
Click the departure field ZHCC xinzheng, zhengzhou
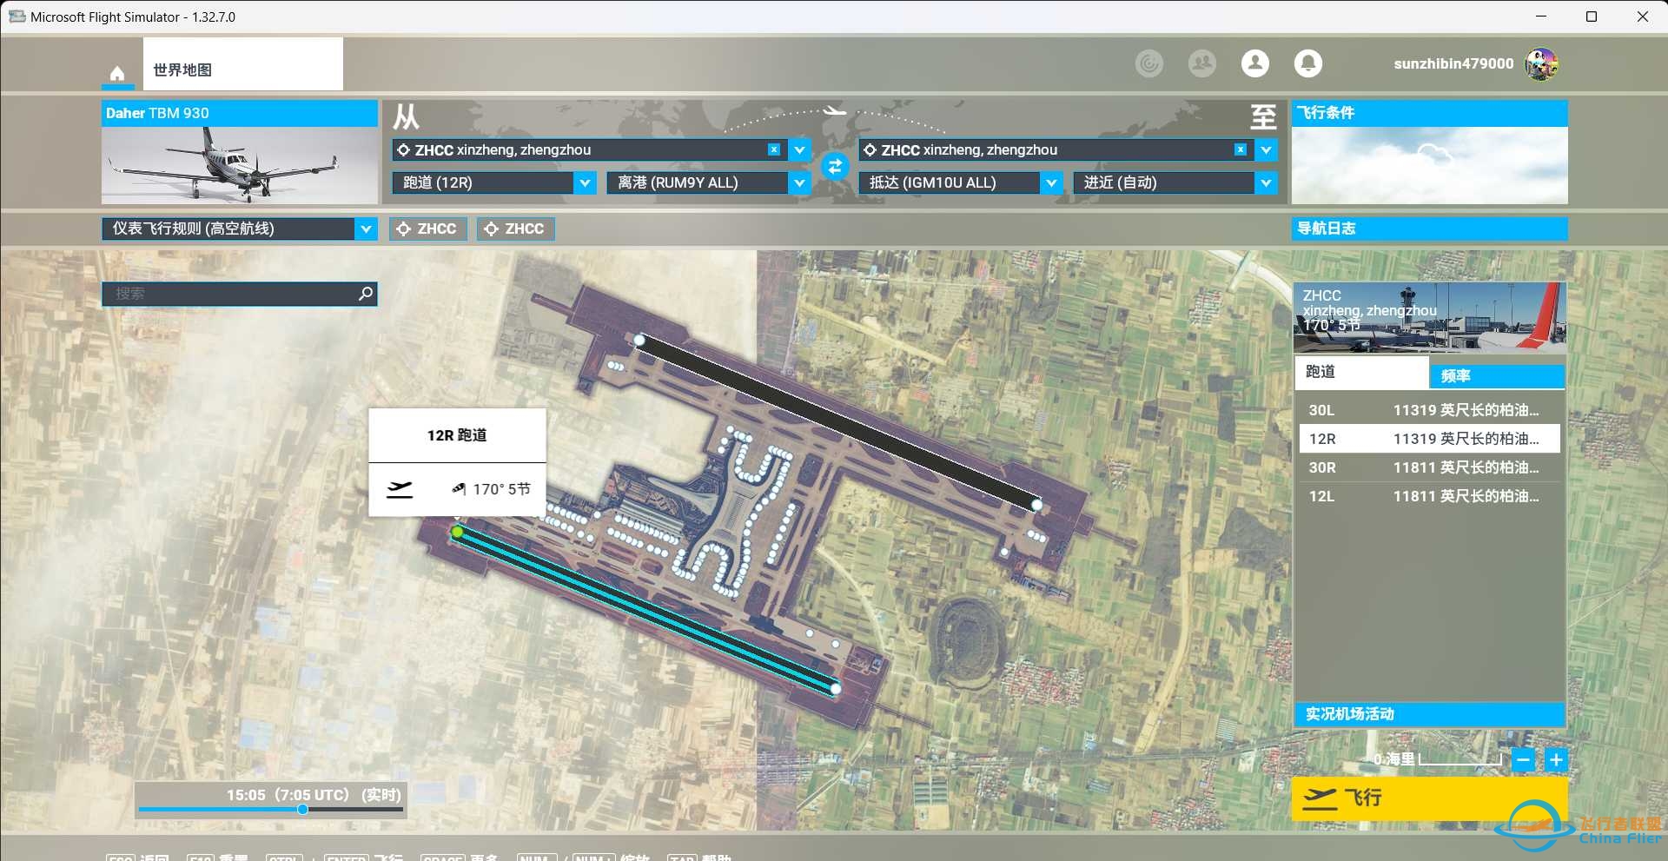click(589, 149)
